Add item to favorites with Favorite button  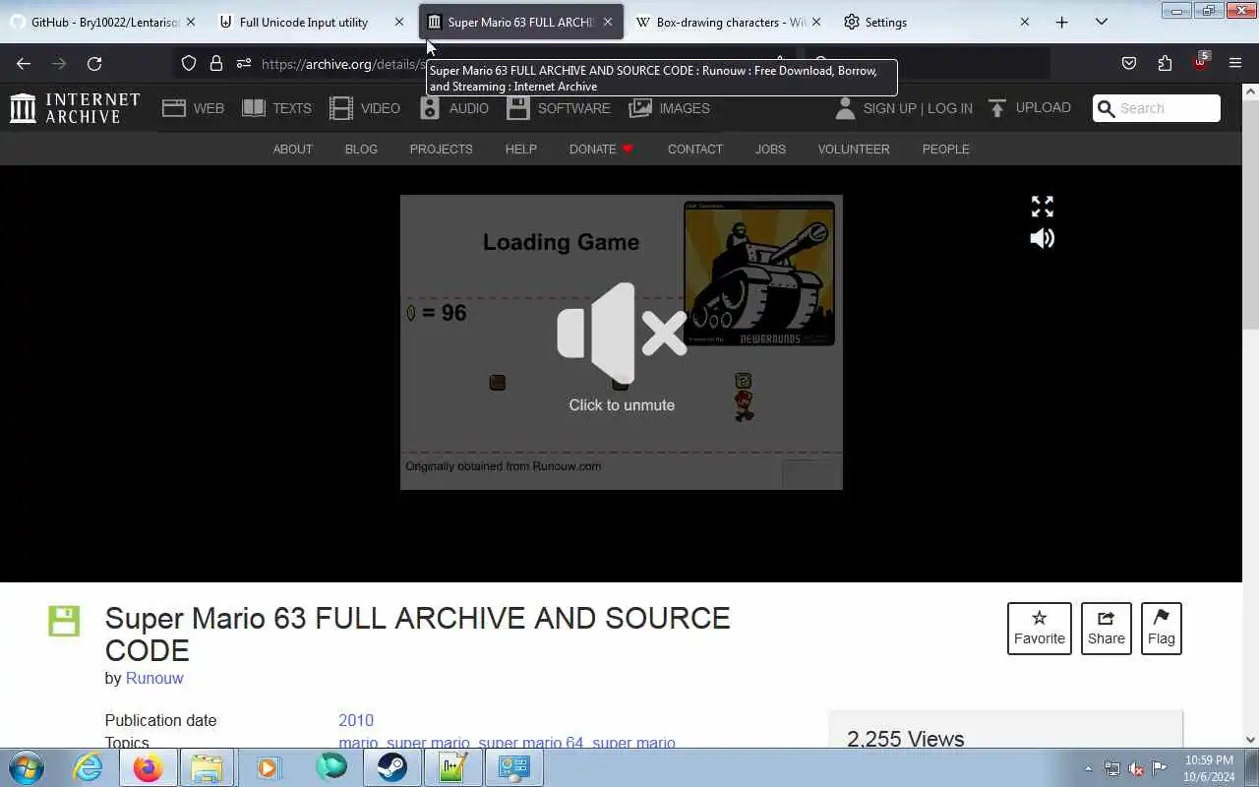coord(1040,629)
